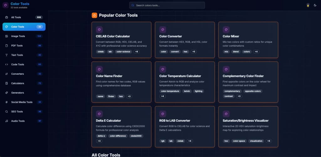Expand +3 tags on Delta E card
This screenshot has width=321, height=157.
click(x=99, y=141)
